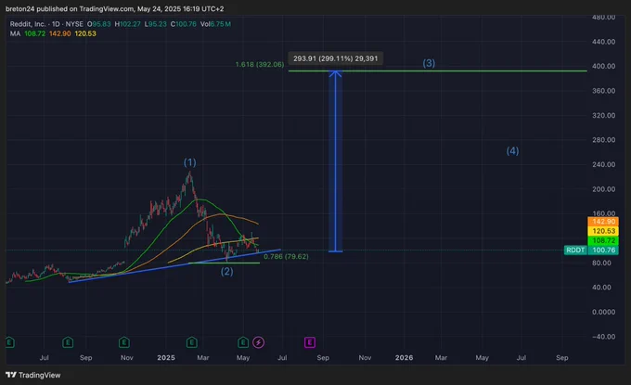The height and width of the screenshot is (385, 631).
Task: Click the earnings marker between 2025 and Mar
Action: (191, 342)
